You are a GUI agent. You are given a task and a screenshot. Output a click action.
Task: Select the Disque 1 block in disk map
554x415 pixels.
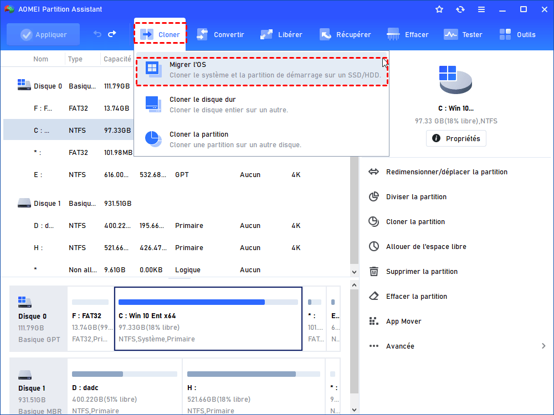point(39,387)
